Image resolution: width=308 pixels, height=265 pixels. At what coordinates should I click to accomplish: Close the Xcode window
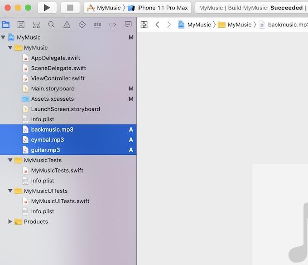tap(8, 8)
